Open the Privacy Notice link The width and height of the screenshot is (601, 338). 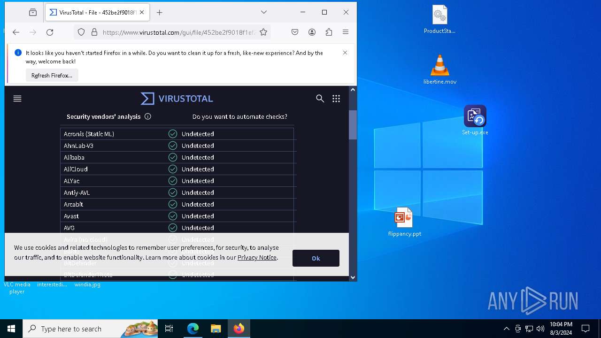pyautogui.click(x=257, y=257)
